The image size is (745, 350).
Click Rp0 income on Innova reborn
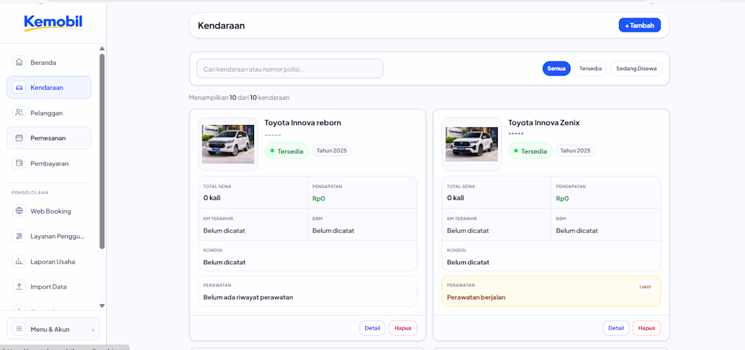(319, 199)
